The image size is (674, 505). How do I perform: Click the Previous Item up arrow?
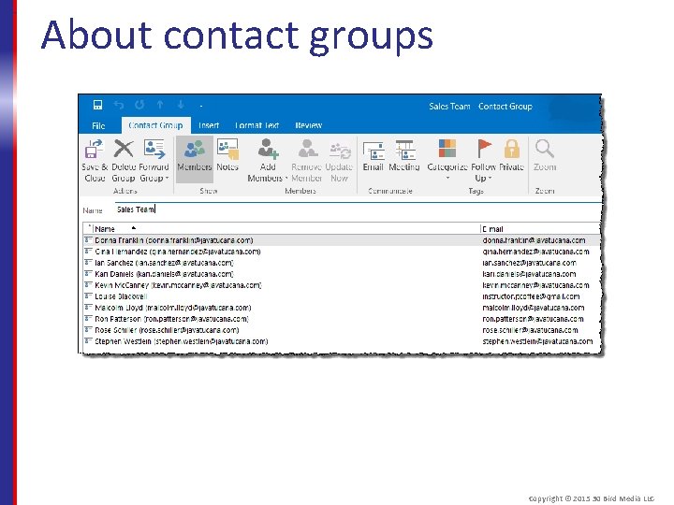160,105
